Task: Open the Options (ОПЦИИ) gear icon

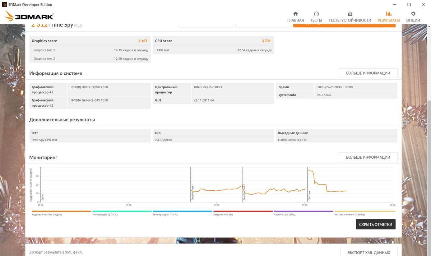Action: tap(413, 14)
